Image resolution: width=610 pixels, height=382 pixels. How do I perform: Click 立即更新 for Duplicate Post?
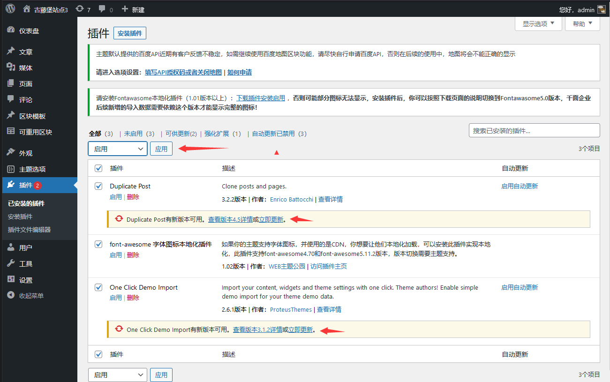271,219
